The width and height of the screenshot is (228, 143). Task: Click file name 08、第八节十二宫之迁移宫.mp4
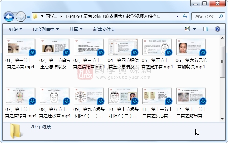click(x=55, y=113)
